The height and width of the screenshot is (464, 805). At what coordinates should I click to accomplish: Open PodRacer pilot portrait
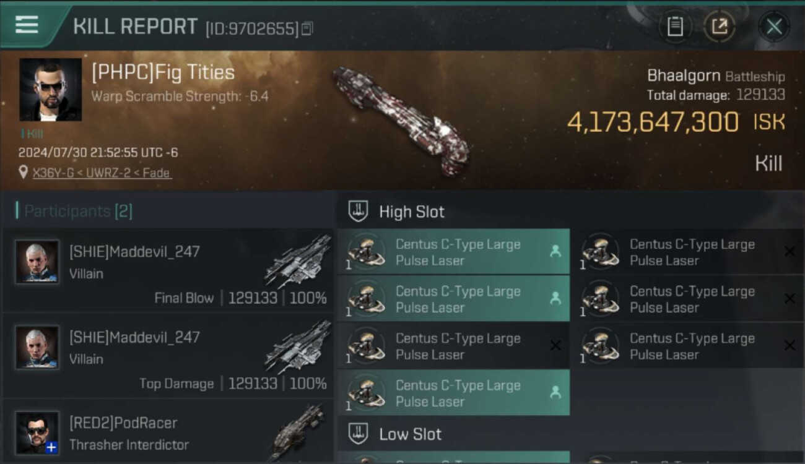click(37, 432)
